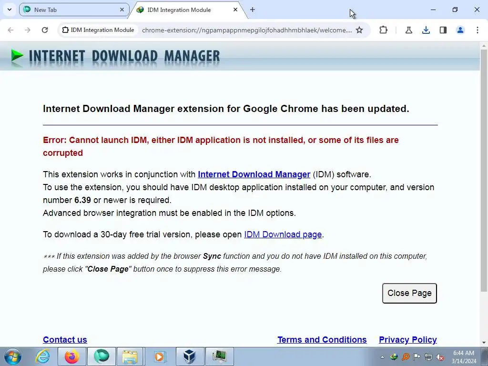The height and width of the screenshot is (366, 488).
Task: Open the Extensions puzzle menu
Action: [x=384, y=30]
